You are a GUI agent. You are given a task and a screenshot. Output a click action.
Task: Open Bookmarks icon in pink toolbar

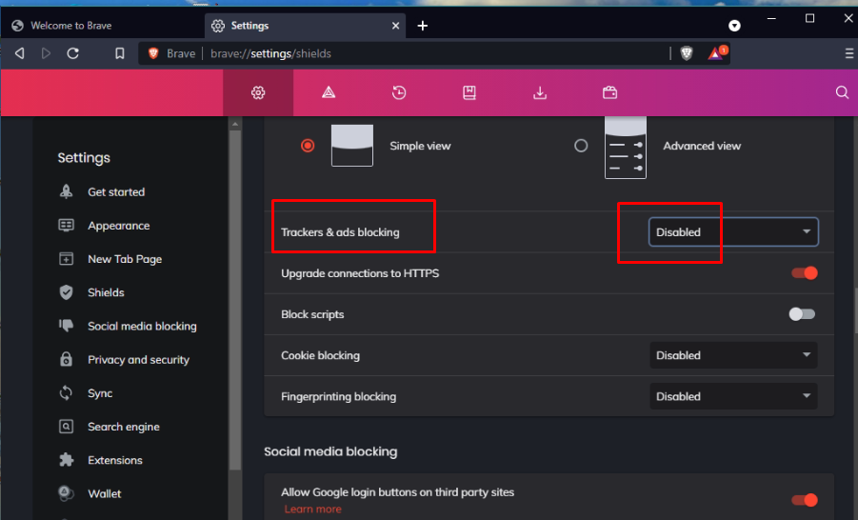[469, 92]
